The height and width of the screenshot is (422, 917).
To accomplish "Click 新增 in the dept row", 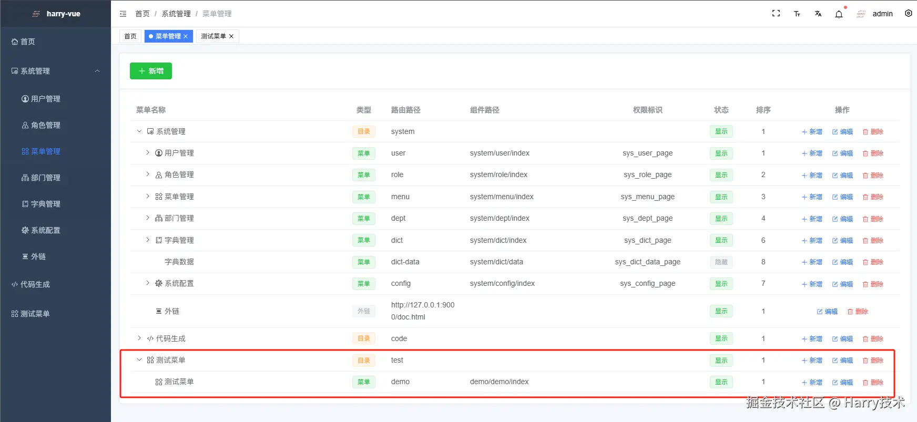I will (812, 219).
